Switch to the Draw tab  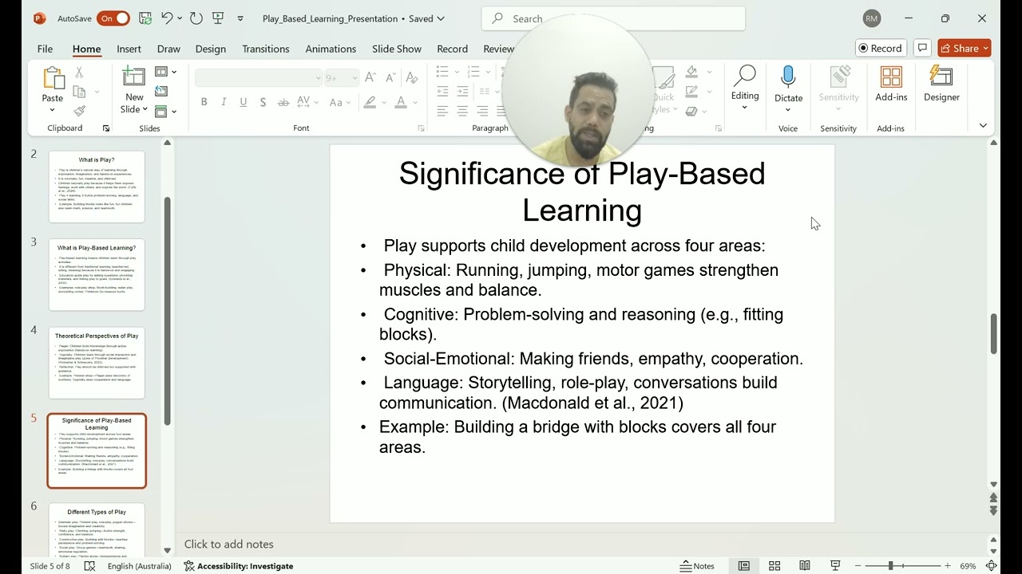tap(168, 49)
